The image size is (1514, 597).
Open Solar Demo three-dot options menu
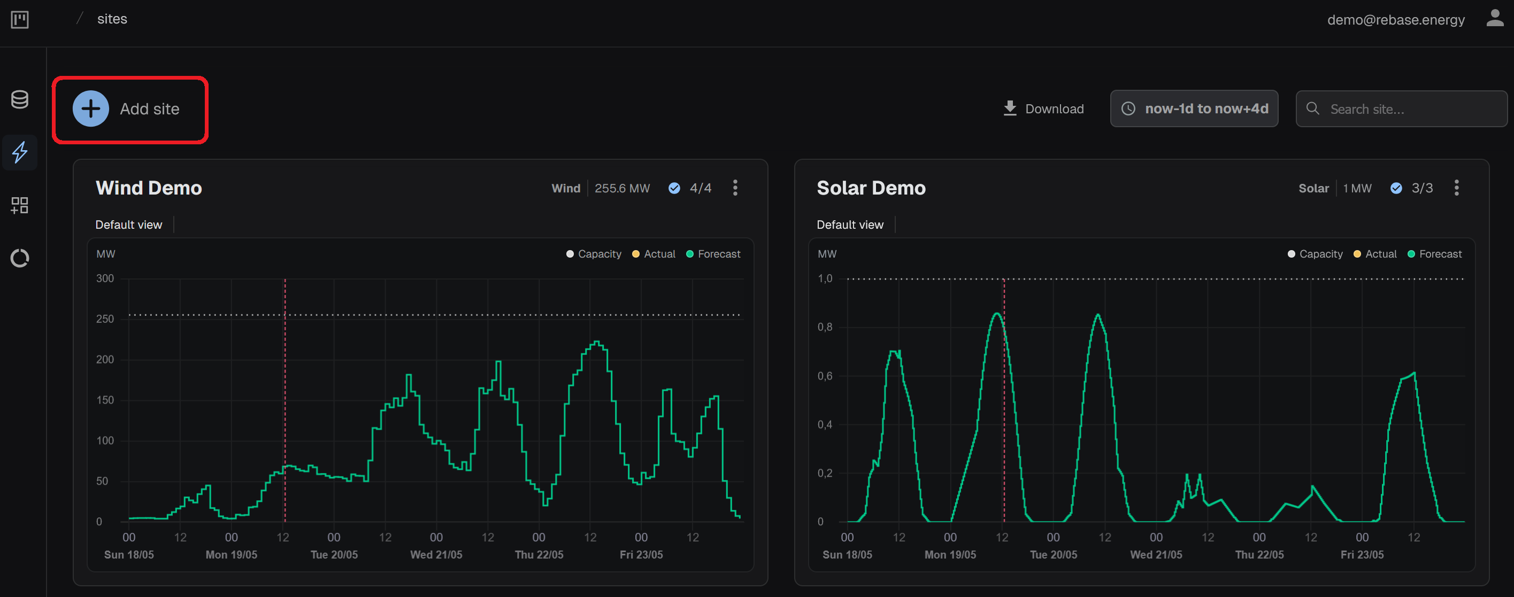pyautogui.click(x=1456, y=188)
